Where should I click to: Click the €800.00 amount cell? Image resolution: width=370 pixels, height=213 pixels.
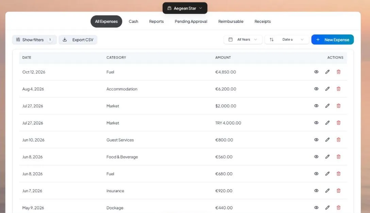tap(224, 140)
